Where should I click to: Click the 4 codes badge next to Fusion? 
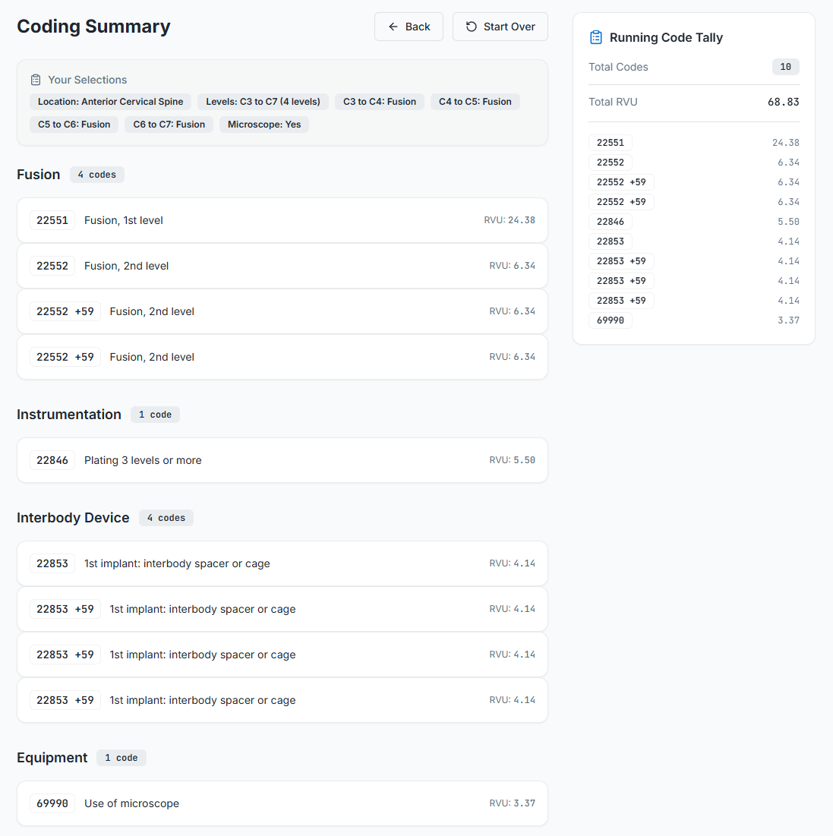pos(96,174)
